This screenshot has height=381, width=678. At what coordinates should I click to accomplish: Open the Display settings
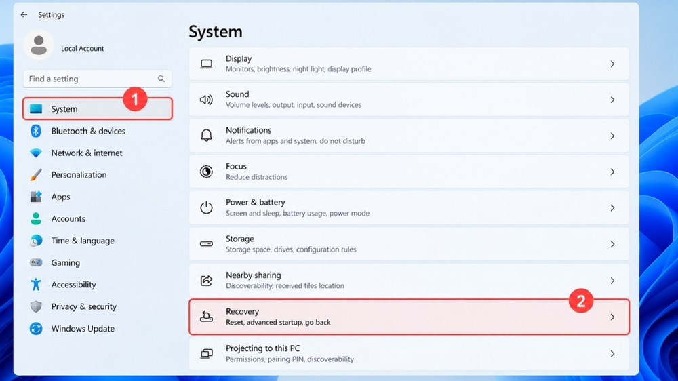click(x=409, y=64)
